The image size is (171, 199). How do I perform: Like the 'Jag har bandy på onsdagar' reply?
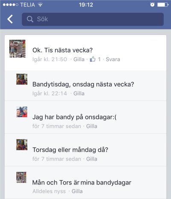(x=91, y=126)
